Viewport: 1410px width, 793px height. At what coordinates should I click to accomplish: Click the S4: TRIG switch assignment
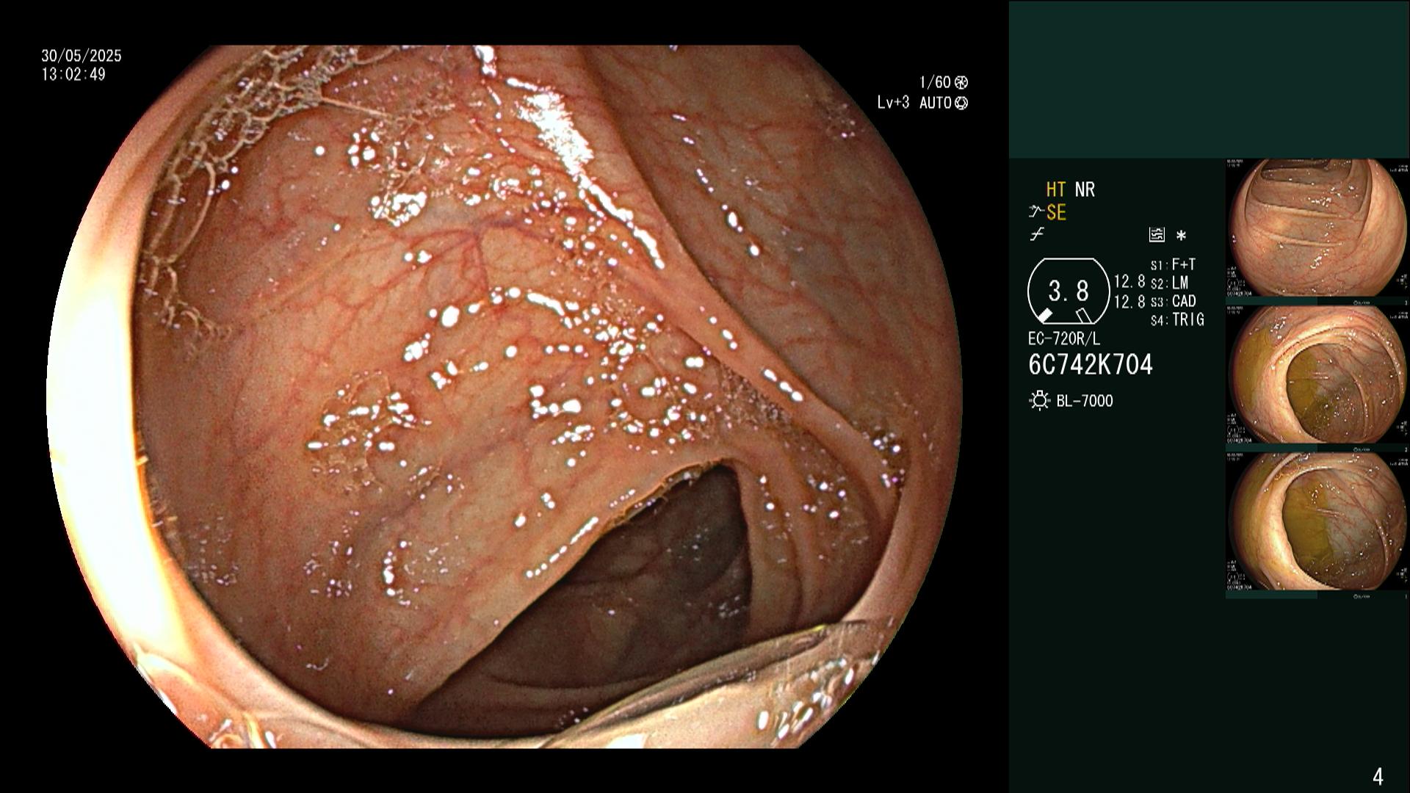click(1177, 319)
